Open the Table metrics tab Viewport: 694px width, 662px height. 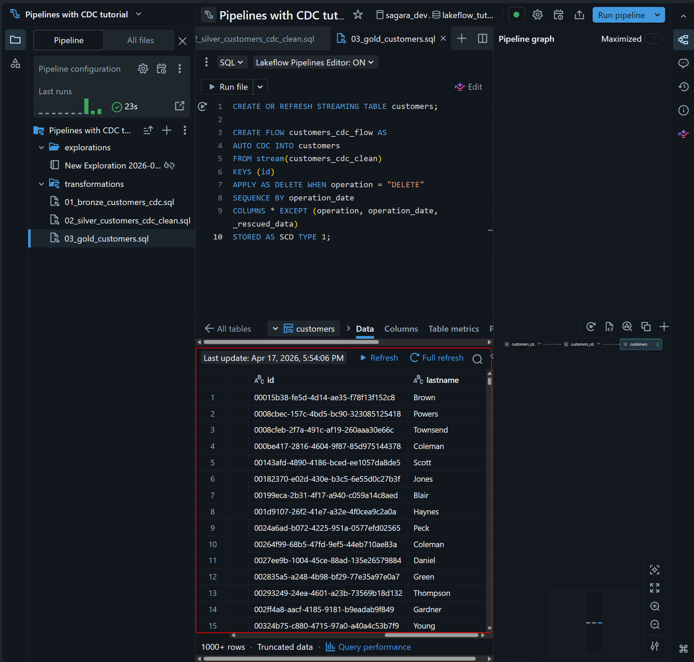pyautogui.click(x=453, y=329)
